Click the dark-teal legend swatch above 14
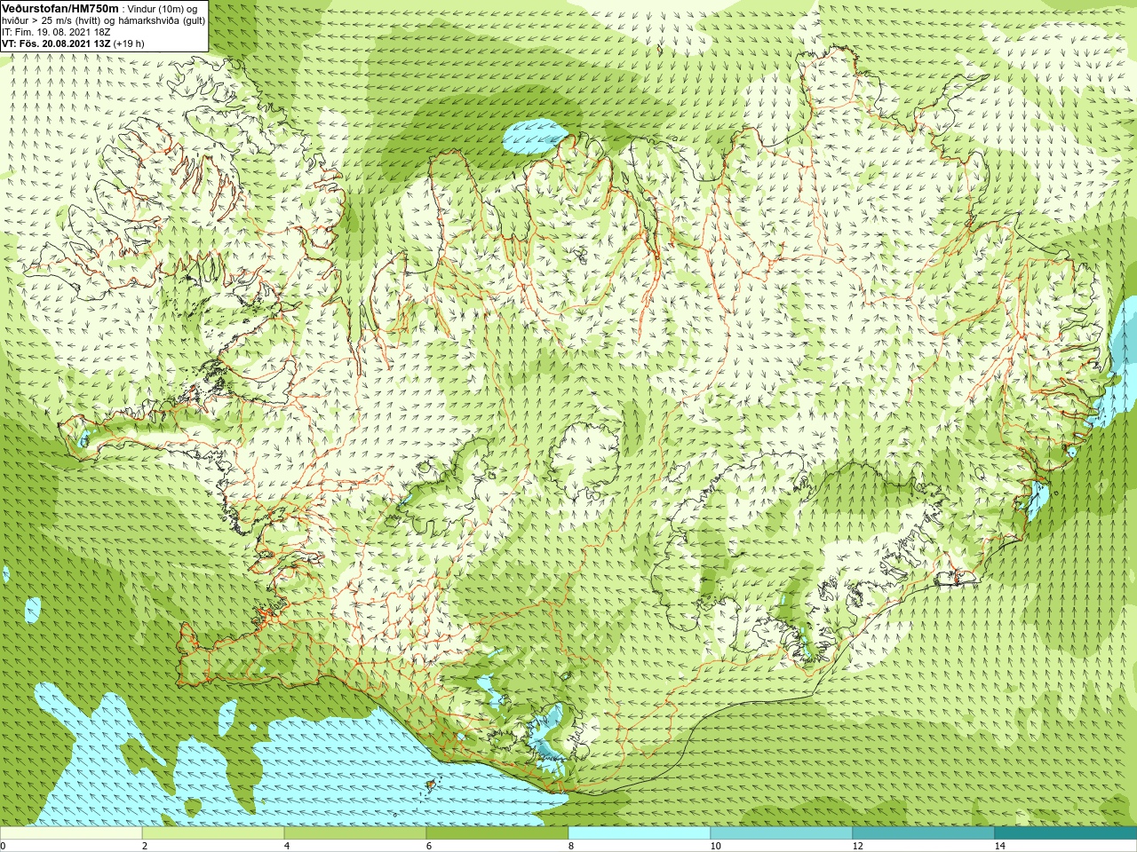This screenshot has height=852, width=1137. pyautogui.click(x=1066, y=833)
